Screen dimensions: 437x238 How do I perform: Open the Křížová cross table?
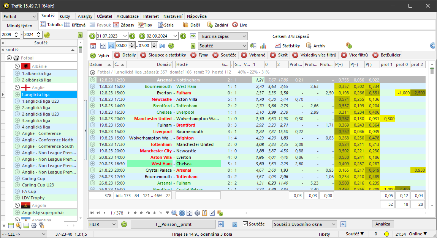(75, 25)
